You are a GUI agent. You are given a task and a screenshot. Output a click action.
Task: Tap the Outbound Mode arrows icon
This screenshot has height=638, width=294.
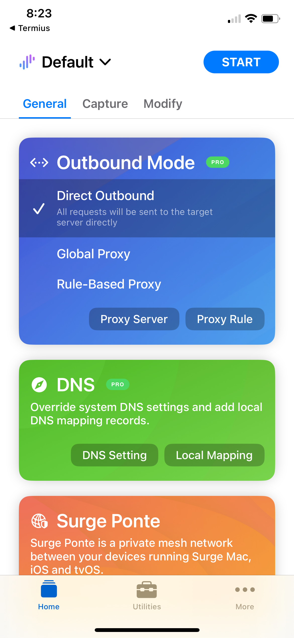pyautogui.click(x=39, y=163)
